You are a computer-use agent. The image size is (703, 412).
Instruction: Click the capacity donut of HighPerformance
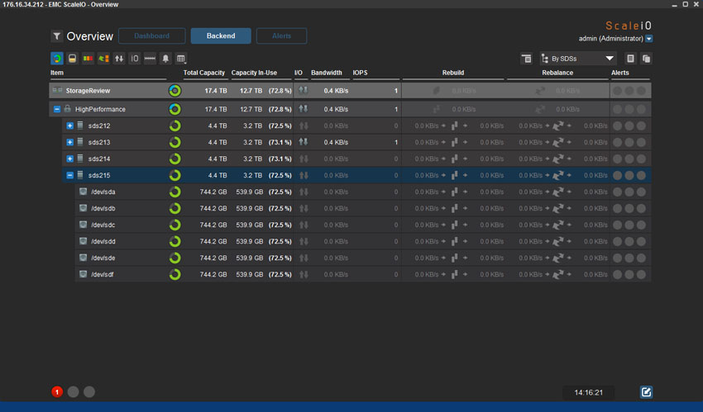(175, 109)
